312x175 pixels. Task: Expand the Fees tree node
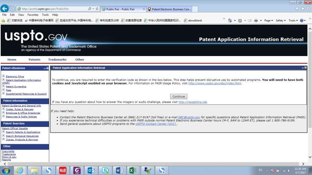(x=3, y=90)
